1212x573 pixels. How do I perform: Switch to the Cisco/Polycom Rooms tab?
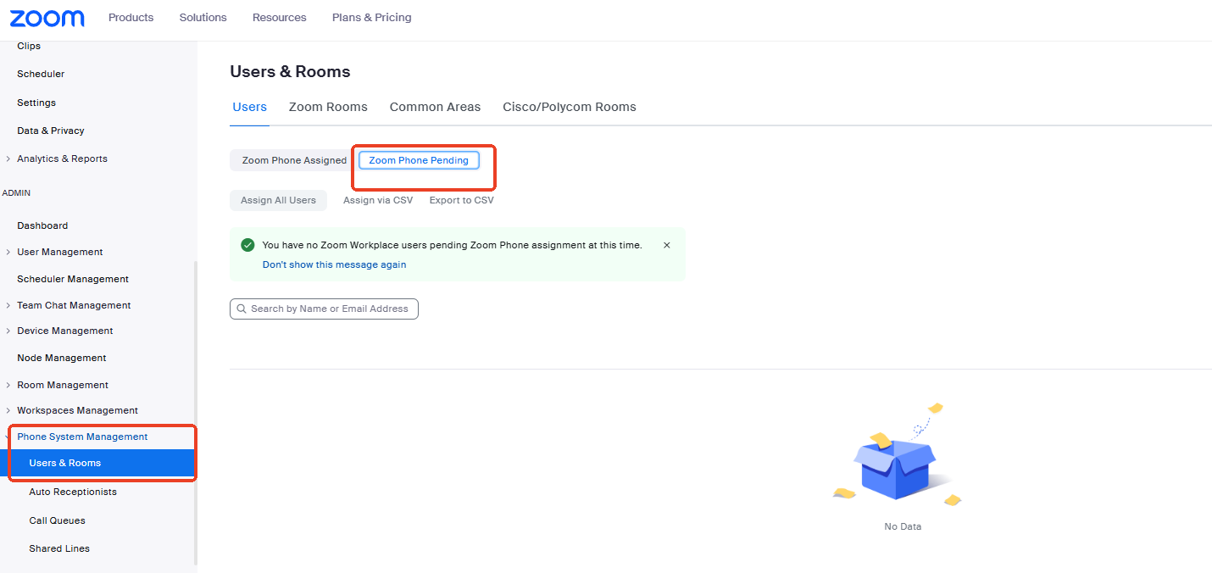pyautogui.click(x=570, y=107)
